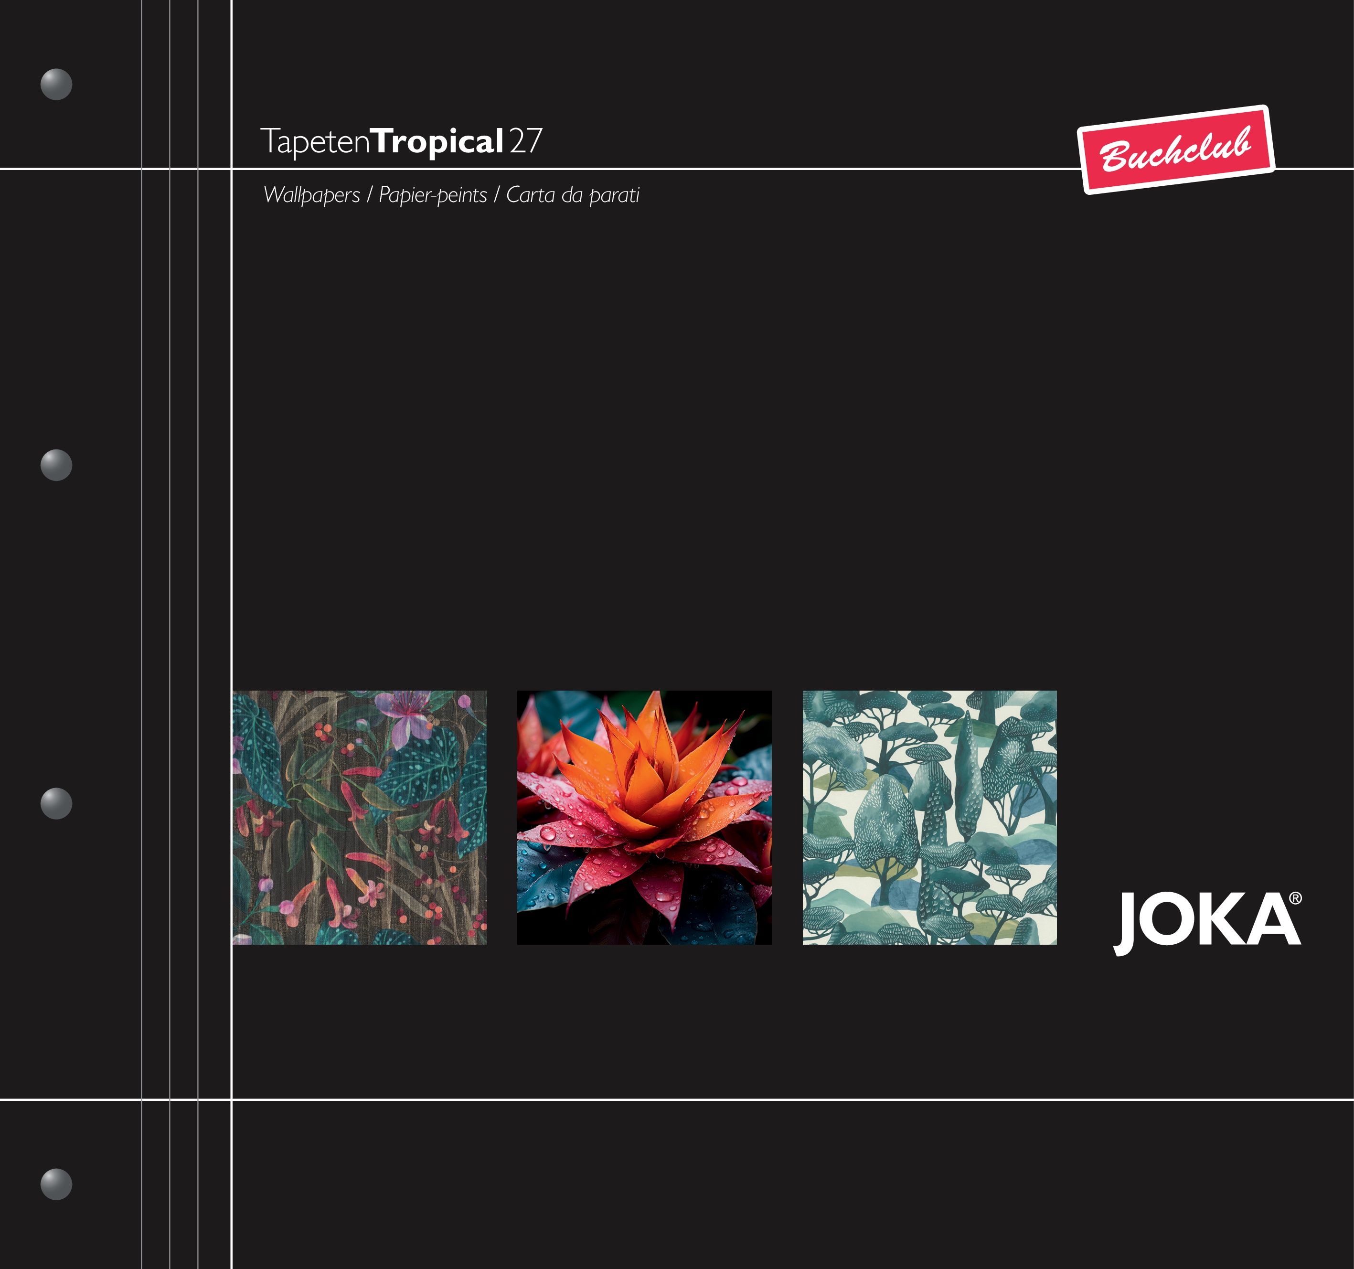Click the second grey rivet from top
This screenshot has height=1269, width=1354.
[56, 465]
